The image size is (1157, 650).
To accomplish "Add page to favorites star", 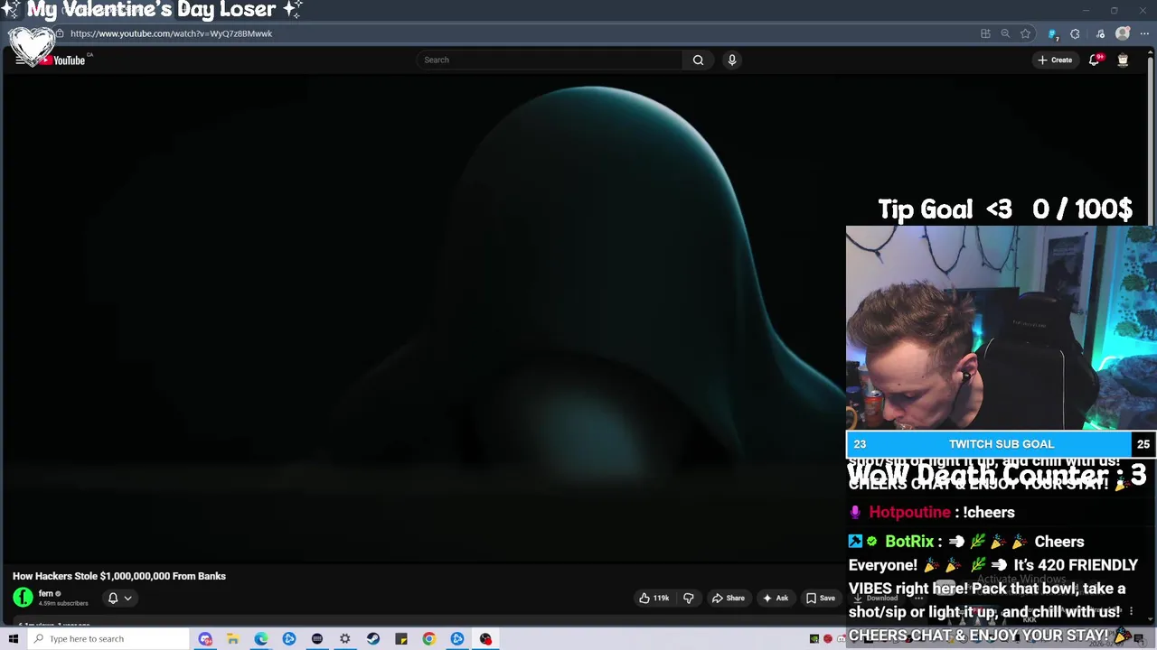I will (1025, 33).
